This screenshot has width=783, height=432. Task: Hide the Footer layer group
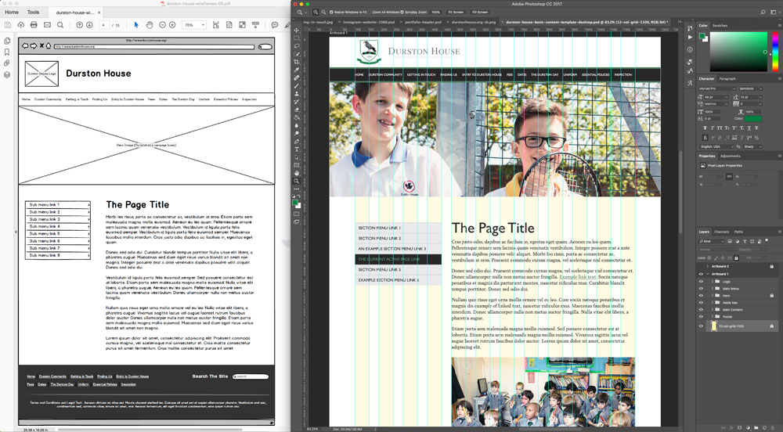point(701,316)
